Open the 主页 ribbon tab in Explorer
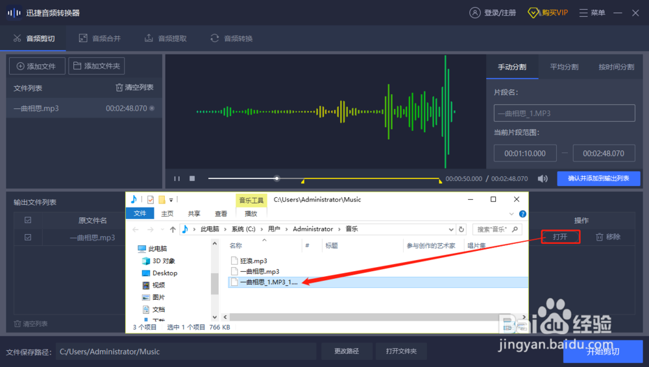Image resolution: width=649 pixels, height=367 pixels. (x=167, y=213)
